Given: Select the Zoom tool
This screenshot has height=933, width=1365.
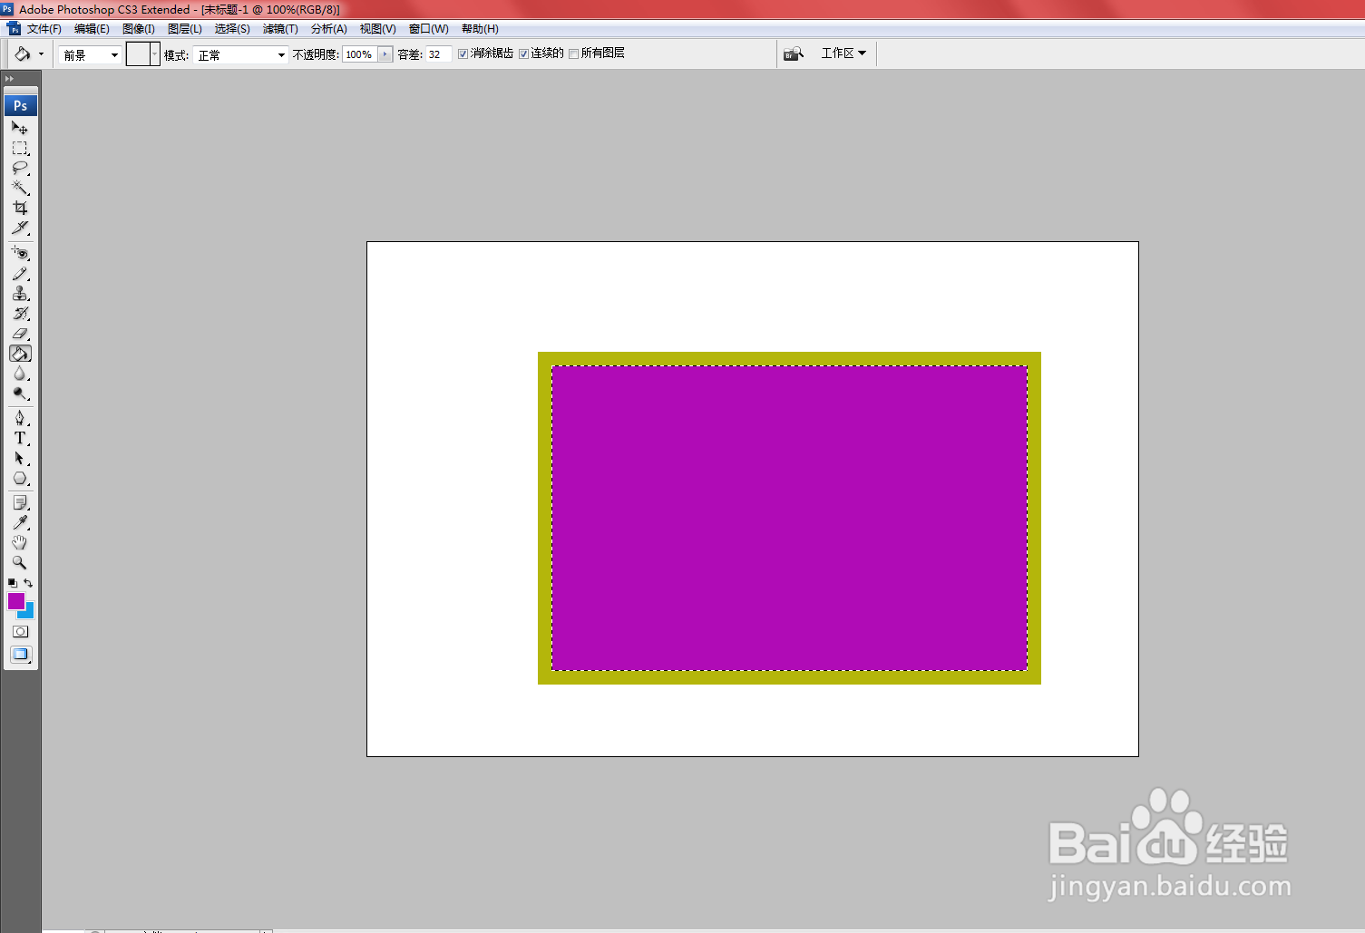Looking at the screenshot, I should click(x=20, y=562).
